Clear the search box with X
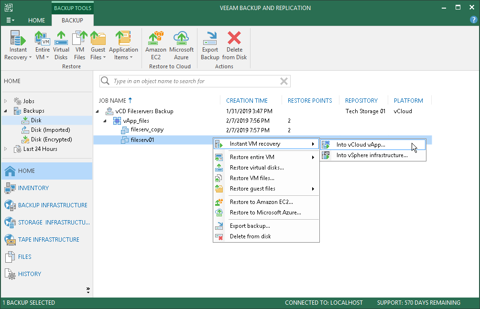480x309 pixels. 284,81
